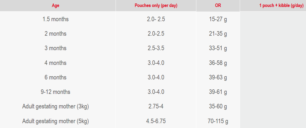Select the 2.5-3.5 pouches cell
Image resolution: width=306 pixels, height=128 pixels.
(156, 48)
